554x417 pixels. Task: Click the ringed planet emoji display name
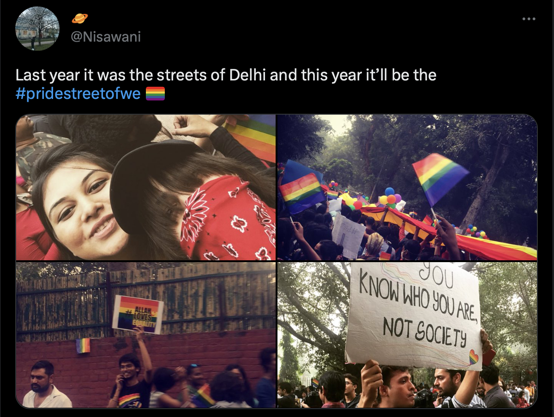click(80, 18)
